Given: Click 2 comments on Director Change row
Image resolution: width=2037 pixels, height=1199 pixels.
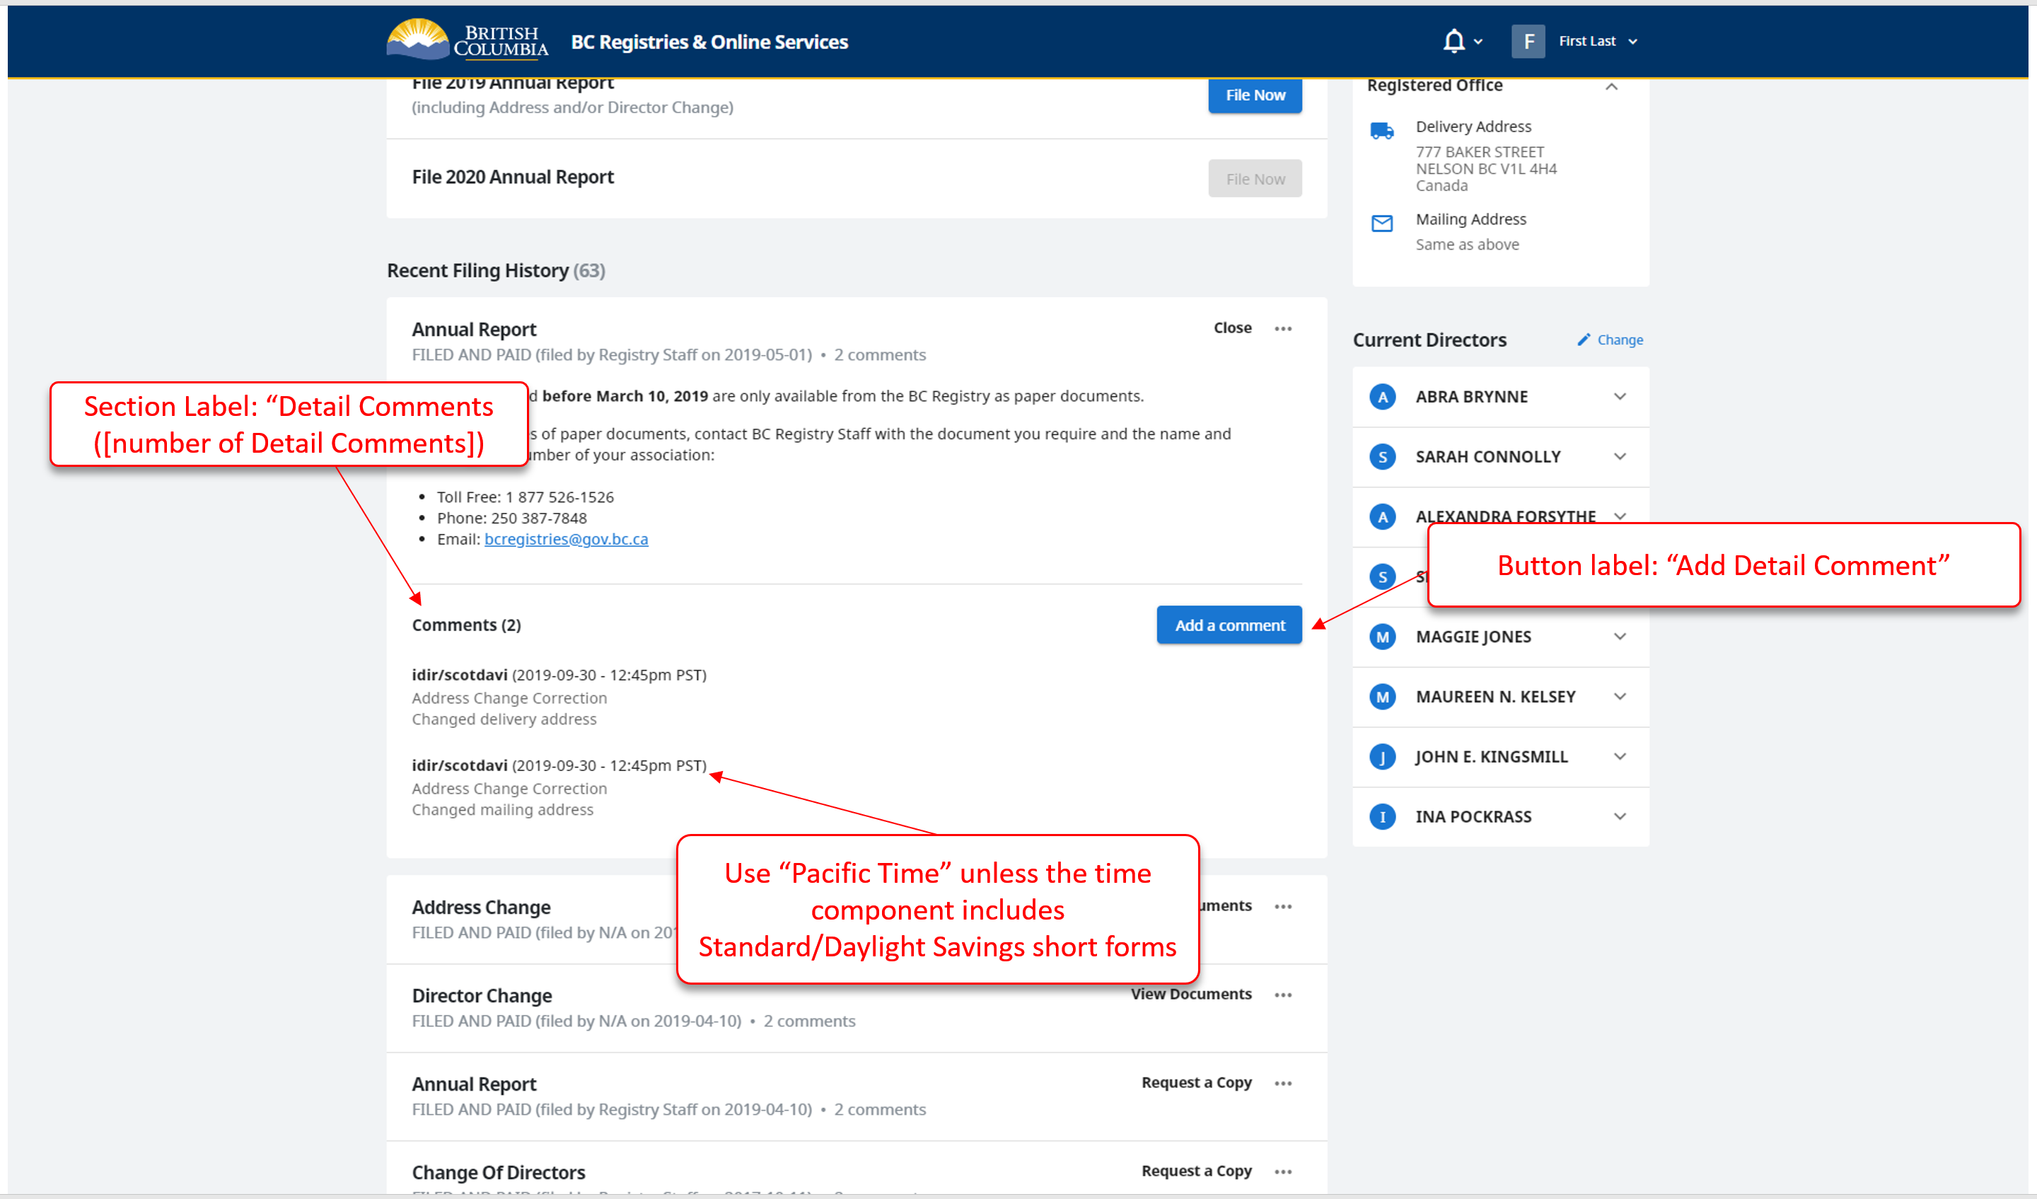Looking at the screenshot, I should click(x=809, y=1021).
